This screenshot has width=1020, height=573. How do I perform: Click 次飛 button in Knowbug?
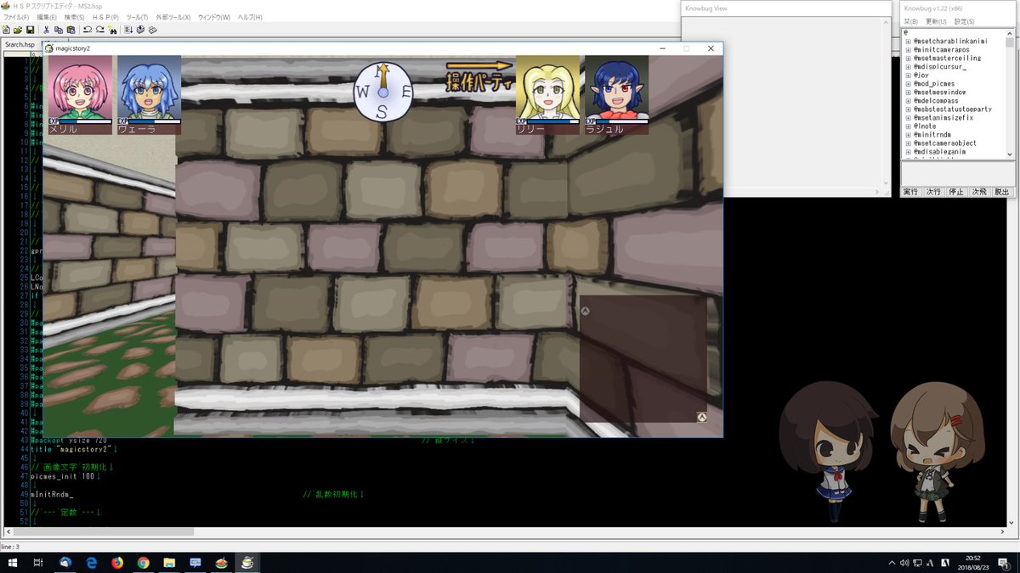pos(979,192)
